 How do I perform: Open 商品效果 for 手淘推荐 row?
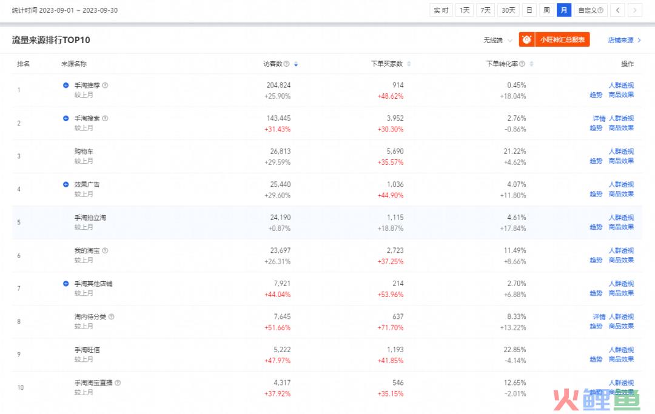[621, 95]
